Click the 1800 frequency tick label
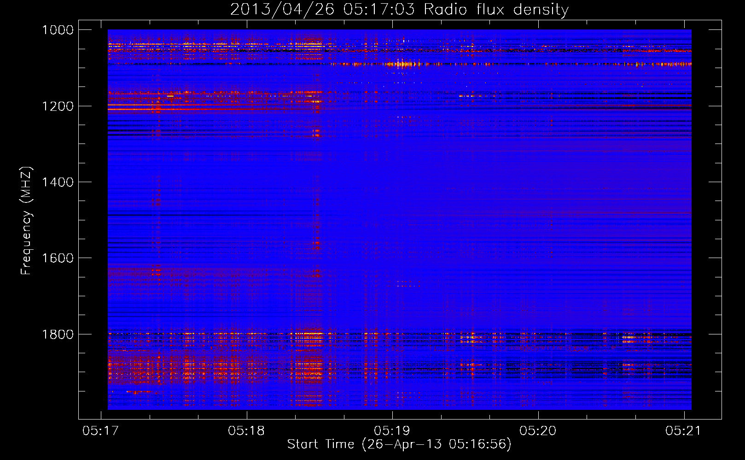Screen dimensions: 745x460 (x=58, y=334)
